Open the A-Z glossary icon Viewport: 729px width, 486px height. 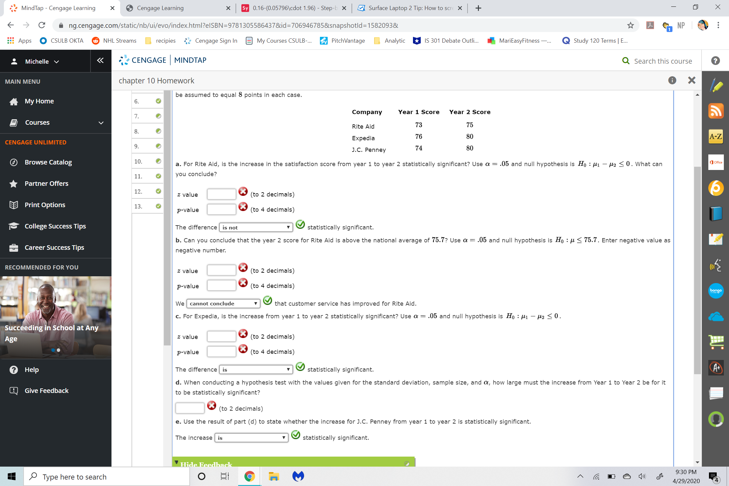715,137
